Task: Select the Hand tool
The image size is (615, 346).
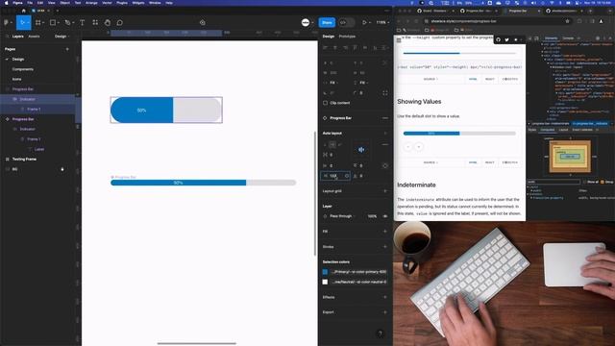Action: pos(108,23)
